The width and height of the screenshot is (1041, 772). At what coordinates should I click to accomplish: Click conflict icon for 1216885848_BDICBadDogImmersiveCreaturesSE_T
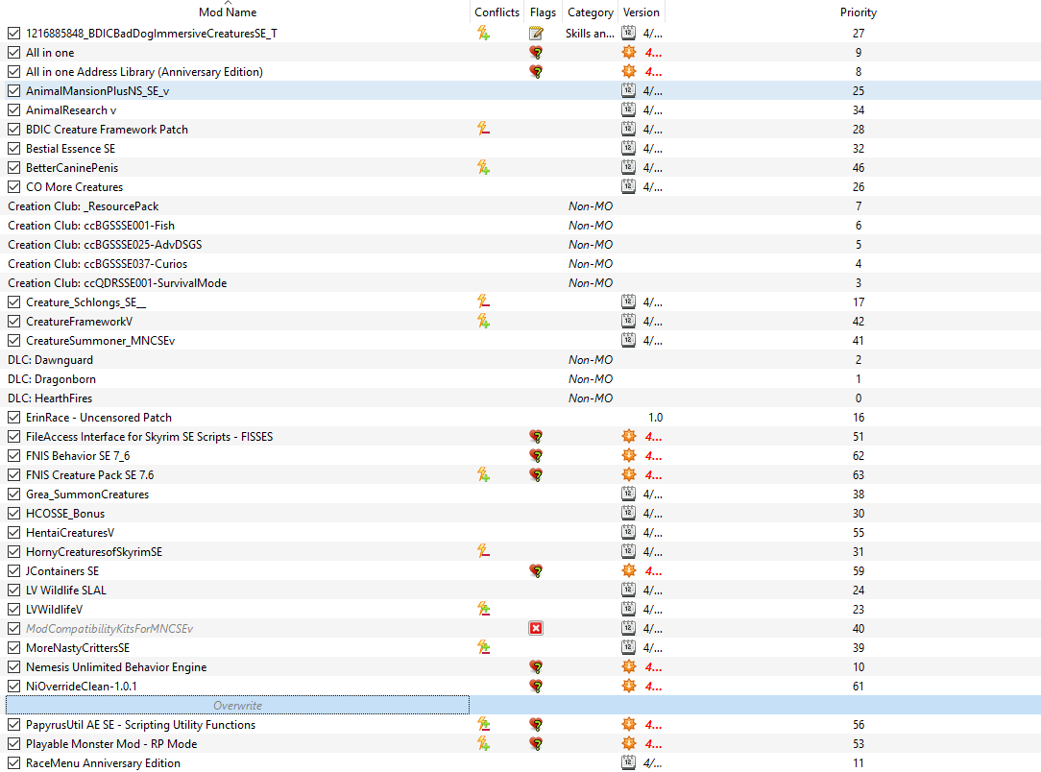[483, 34]
